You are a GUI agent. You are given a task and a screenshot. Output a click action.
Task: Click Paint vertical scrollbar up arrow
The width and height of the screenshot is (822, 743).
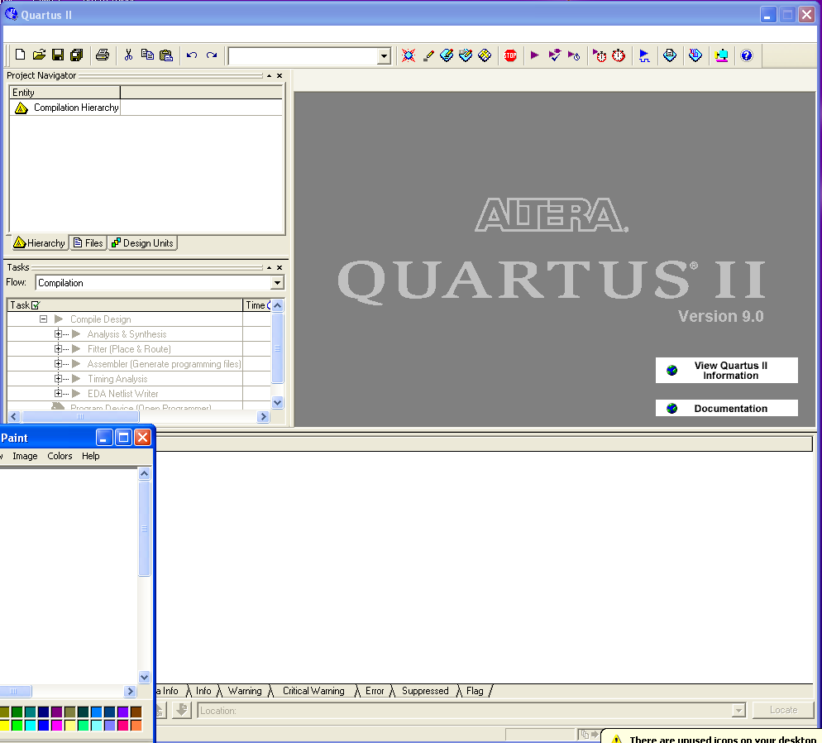pos(144,473)
